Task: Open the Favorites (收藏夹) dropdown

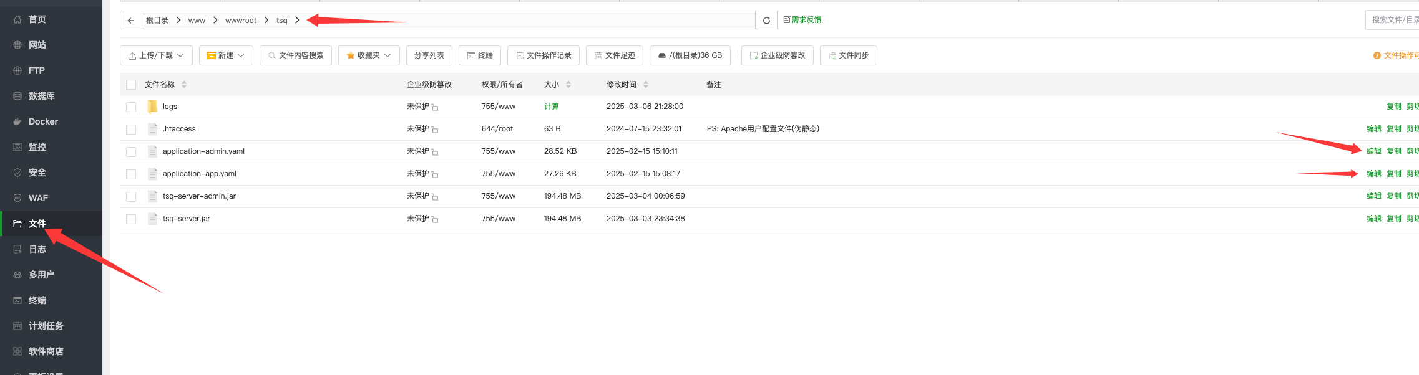Action: [x=369, y=55]
